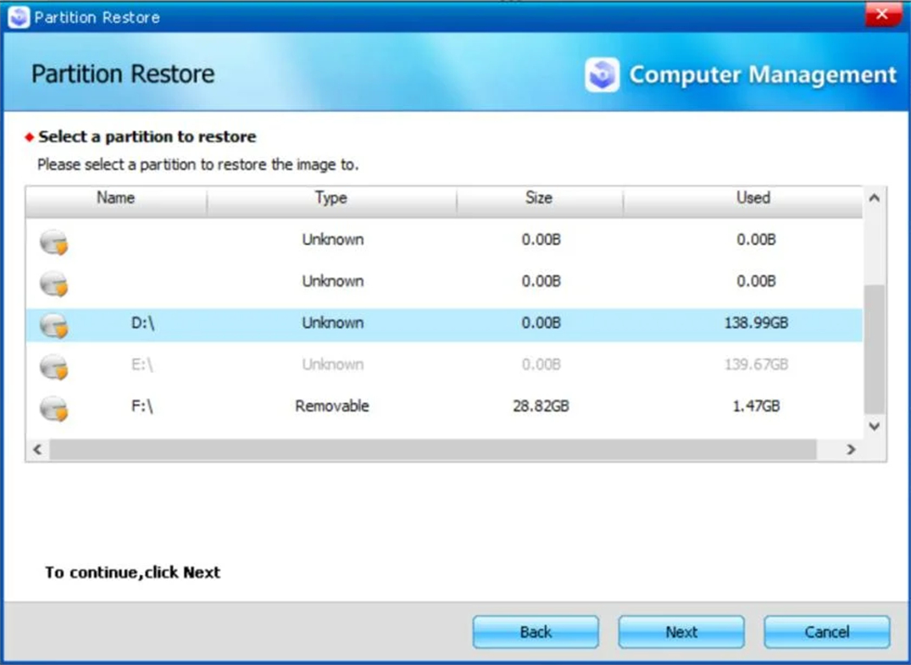911x665 pixels.
Task: Click the drive icon for D:\ partition
Action: click(x=54, y=324)
